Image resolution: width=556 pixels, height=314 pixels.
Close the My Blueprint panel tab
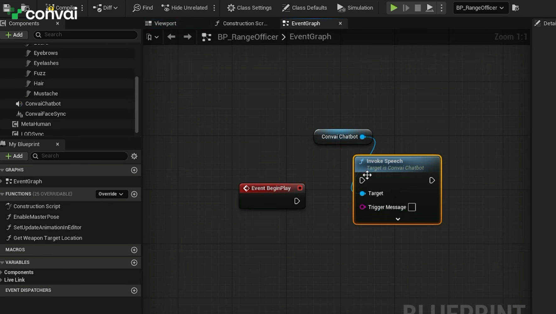click(57, 144)
